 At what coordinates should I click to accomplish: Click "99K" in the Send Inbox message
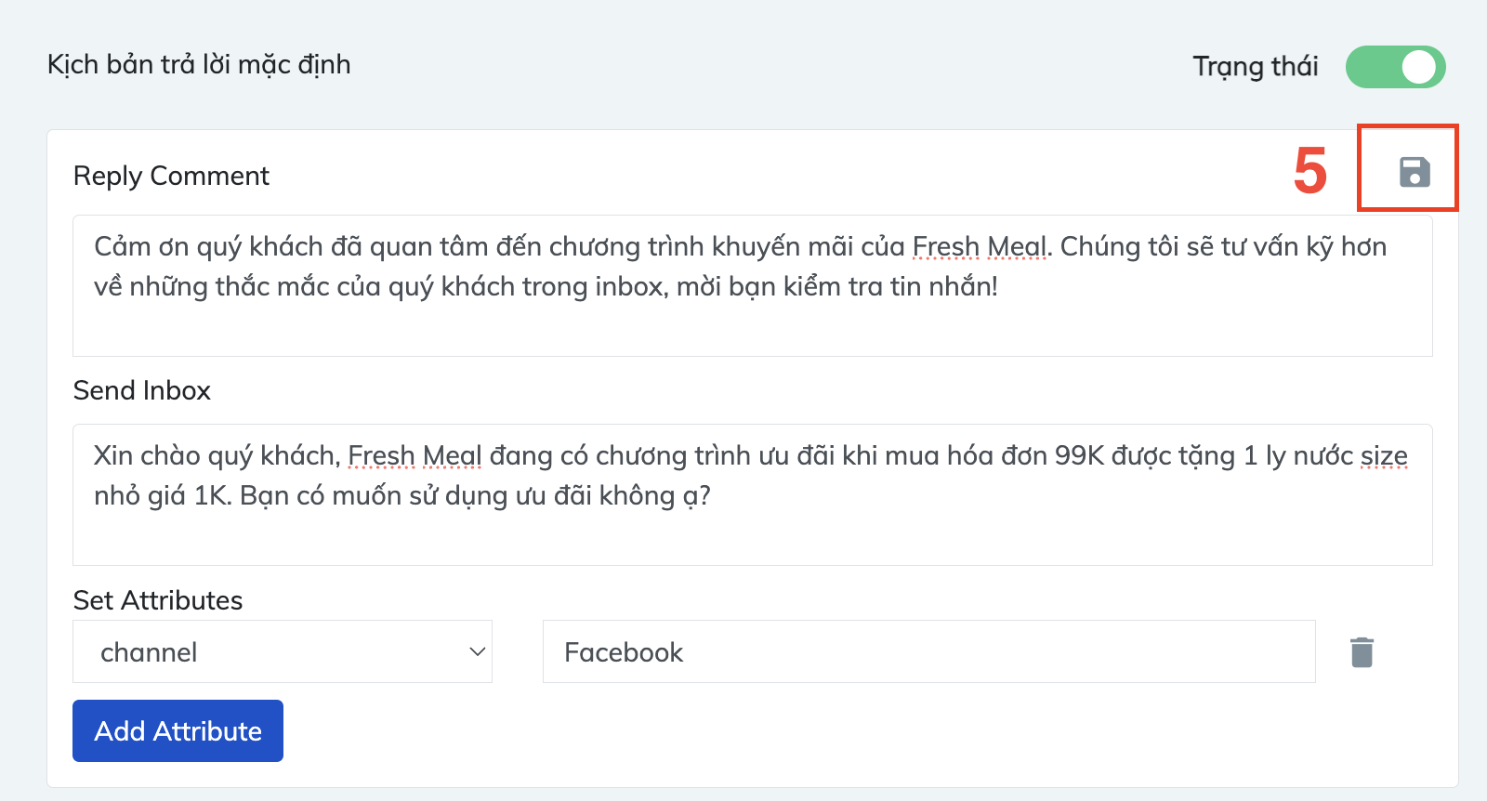coord(1078,456)
